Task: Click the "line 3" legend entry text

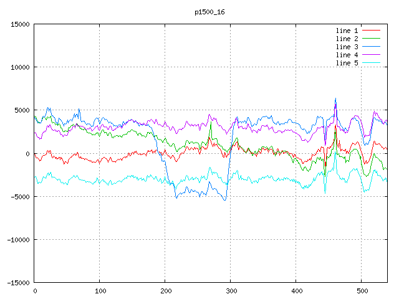Action: point(347,47)
